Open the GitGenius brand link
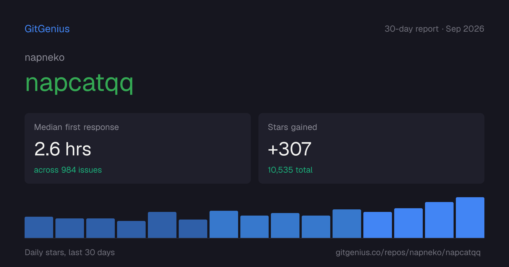Viewport: 509px width, 267px height. [47, 29]
